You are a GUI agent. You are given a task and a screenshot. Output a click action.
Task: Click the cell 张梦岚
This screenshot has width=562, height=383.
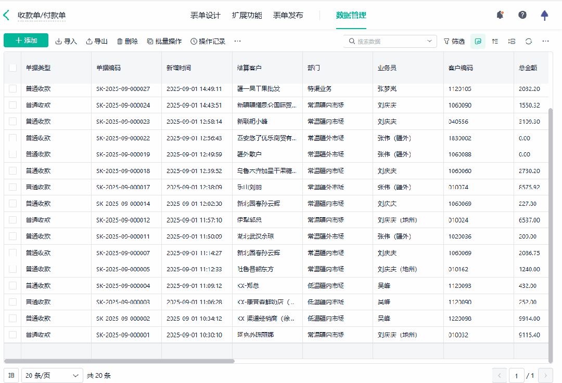click(387, 89)
